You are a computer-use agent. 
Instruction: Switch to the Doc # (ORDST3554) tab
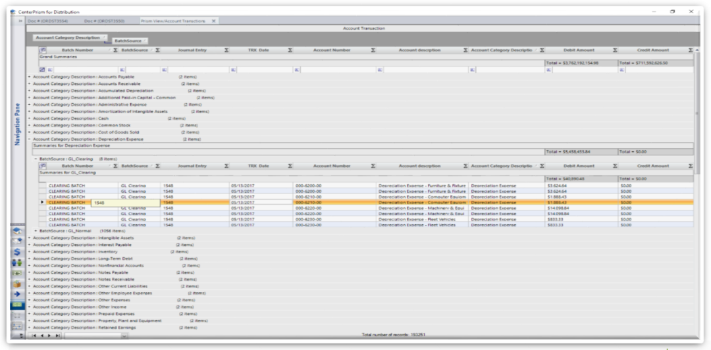click(47, 21)
